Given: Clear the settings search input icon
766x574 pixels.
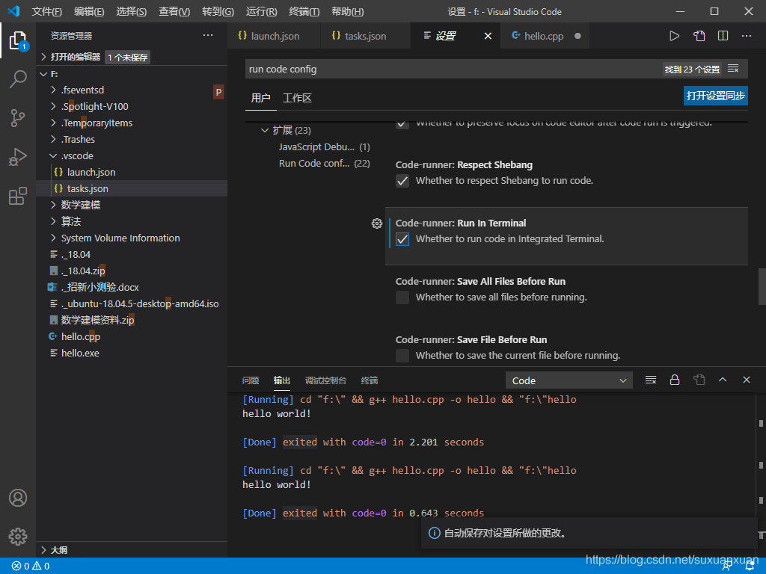Looking at the screenshot, I should point(733,69).
